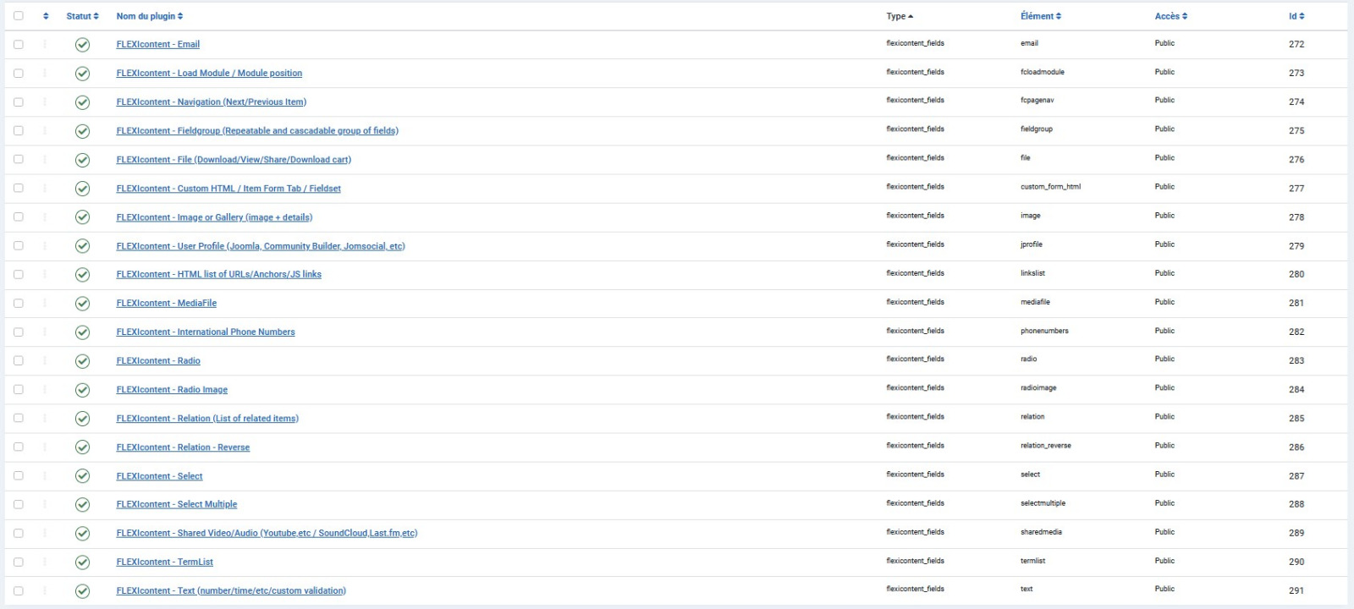Open FLEXIcontent - Relation - Reverse link
The image size is (1354, 609).
pos(183,447)
